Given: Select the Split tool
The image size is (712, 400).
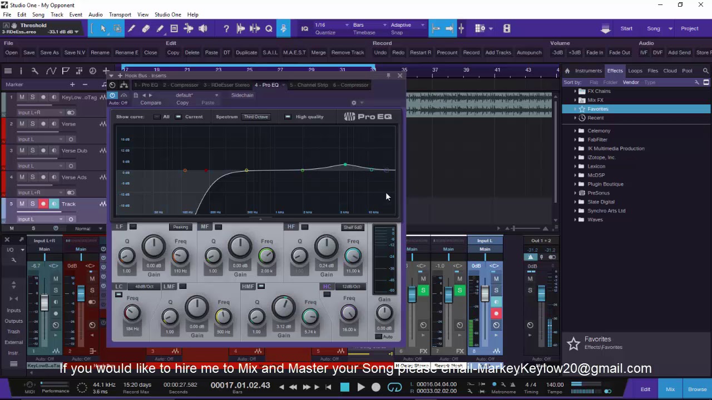Looking at the screenshot, I should tap(132, 28).
